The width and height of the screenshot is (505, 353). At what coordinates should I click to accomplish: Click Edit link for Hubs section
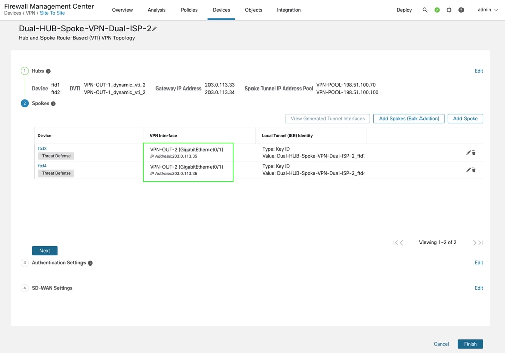(479, 71)
